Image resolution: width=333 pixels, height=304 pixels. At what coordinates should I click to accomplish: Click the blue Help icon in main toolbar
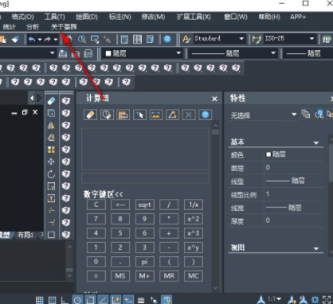(x=167, y=39)
